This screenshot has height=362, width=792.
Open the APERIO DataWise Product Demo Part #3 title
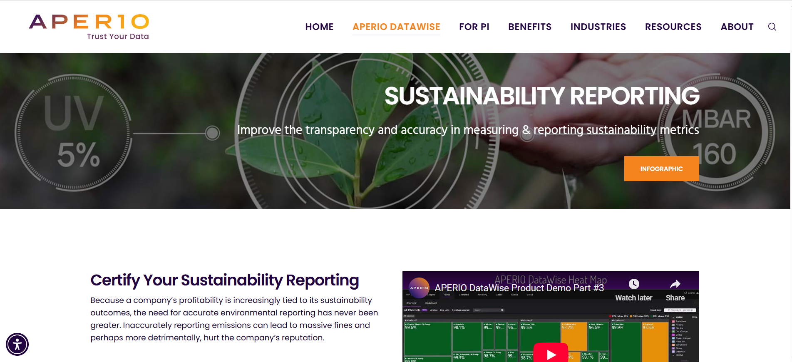click(x=519, y=288)
